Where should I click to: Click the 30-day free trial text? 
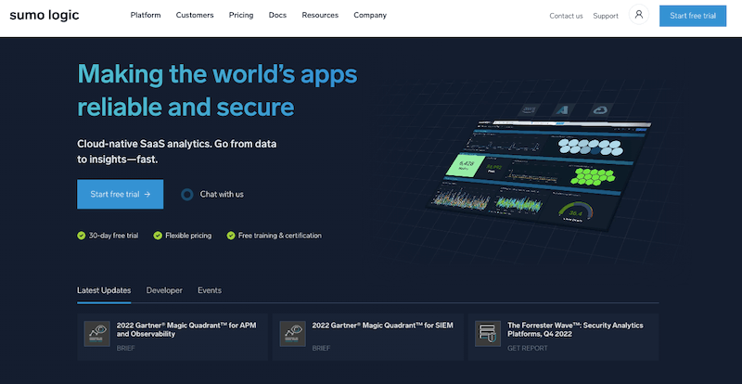pos(113,236)
